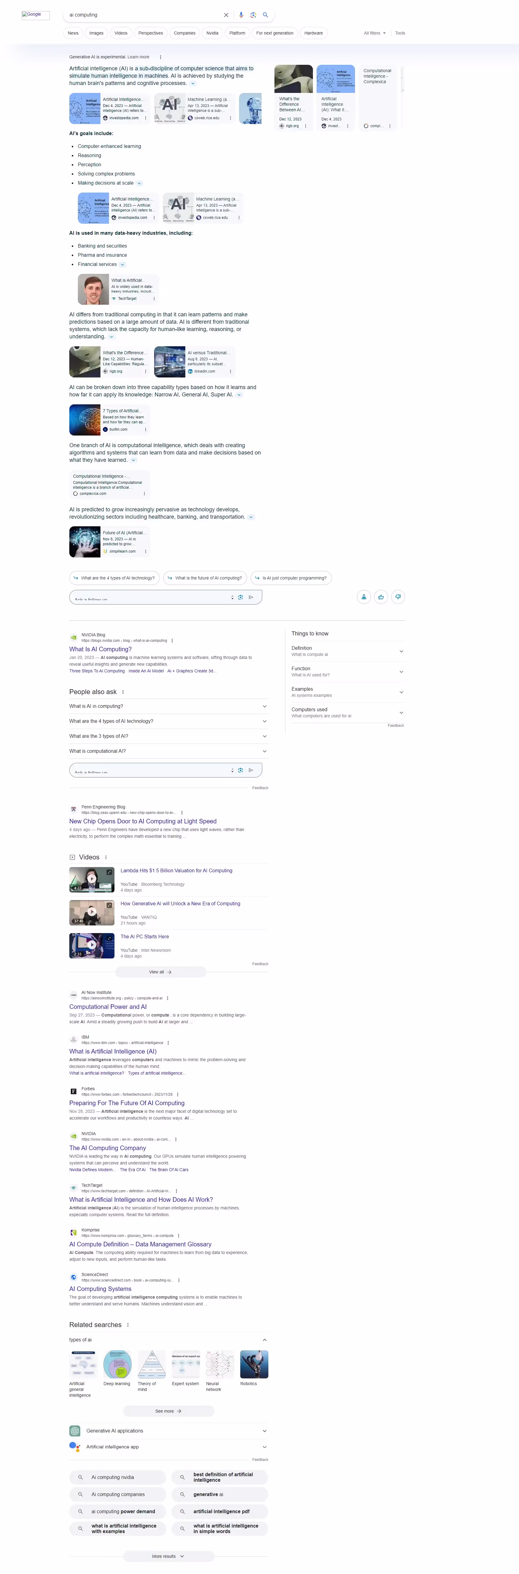Click the More results button
519x1574 pixels.
point(169,1556)
